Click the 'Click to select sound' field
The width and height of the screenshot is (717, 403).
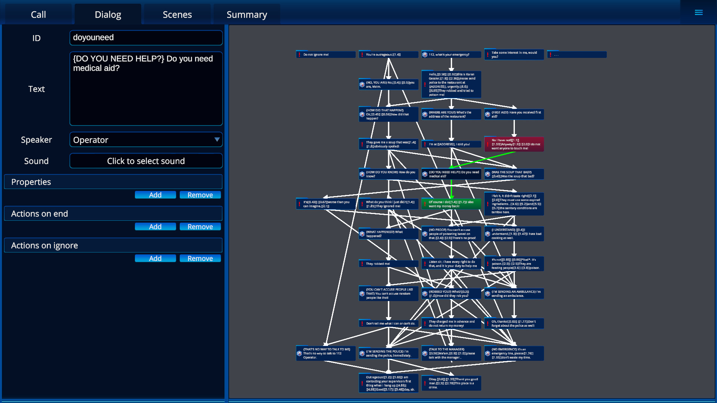click(146, 161)
